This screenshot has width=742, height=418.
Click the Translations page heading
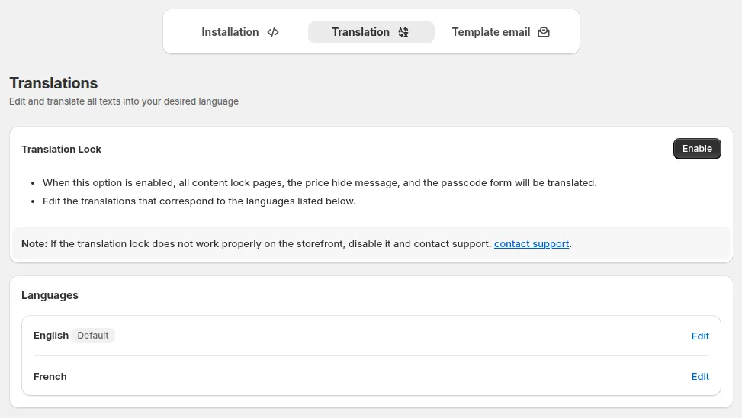[53, 83]
